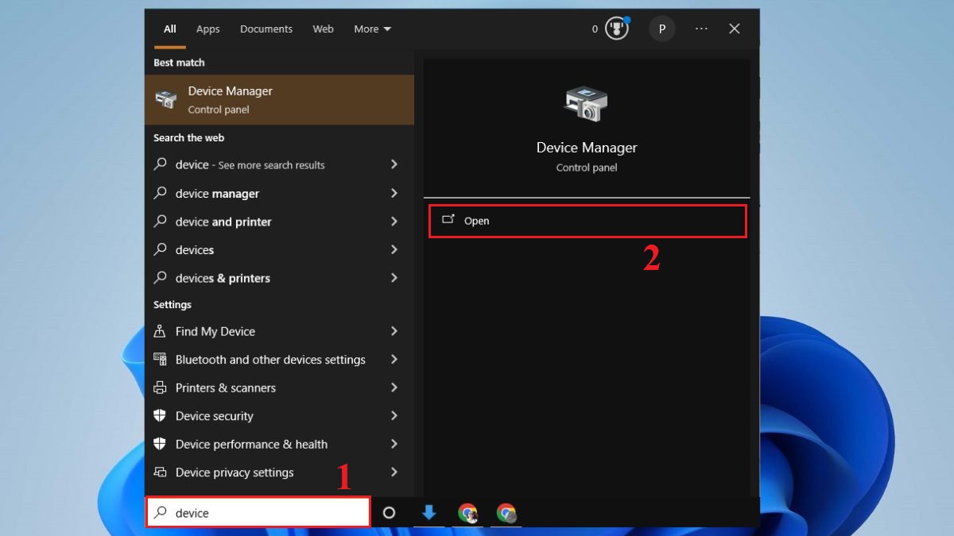Switch to the Documents tab
Screen dimensions: 954x536
coord(266,29)
